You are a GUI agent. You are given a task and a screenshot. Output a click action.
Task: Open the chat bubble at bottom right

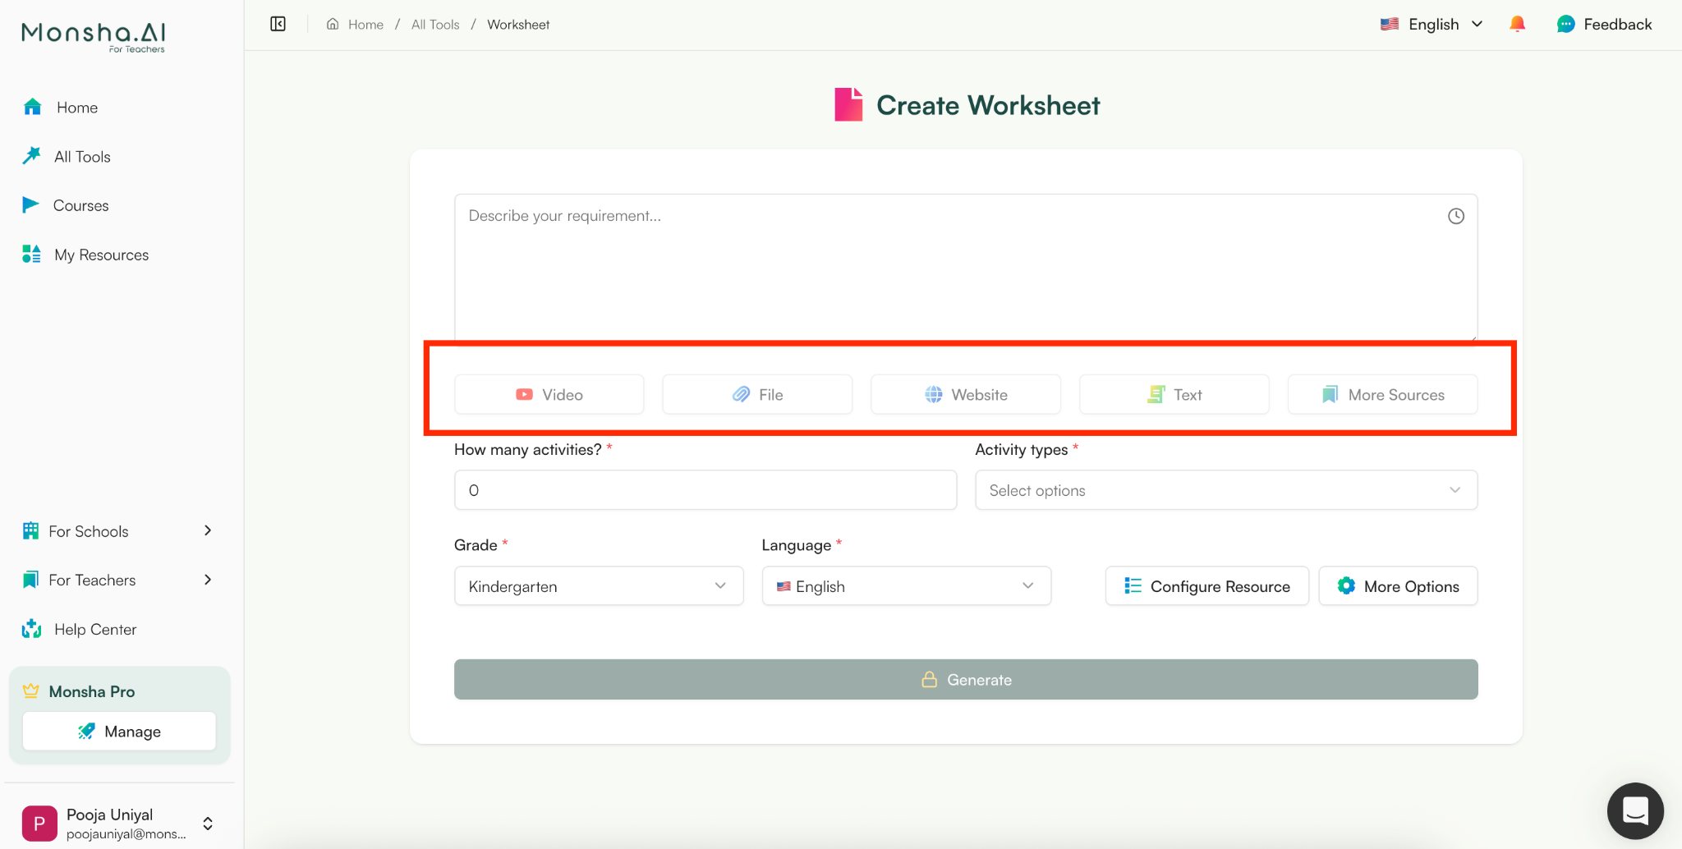pyautogui.click(x=1635, y=810)
